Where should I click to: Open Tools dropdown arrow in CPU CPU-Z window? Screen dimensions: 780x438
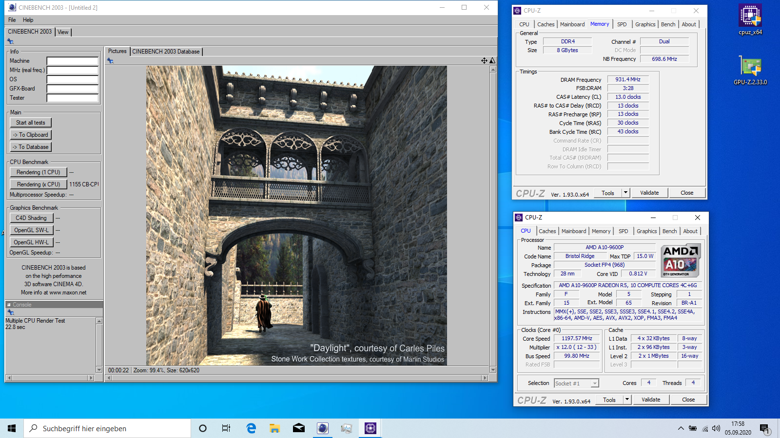click(x=627, y=400)
